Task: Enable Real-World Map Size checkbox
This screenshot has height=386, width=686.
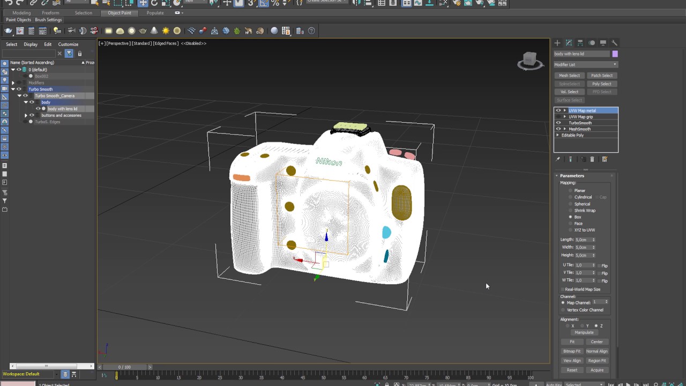Action: click(563, 289)
